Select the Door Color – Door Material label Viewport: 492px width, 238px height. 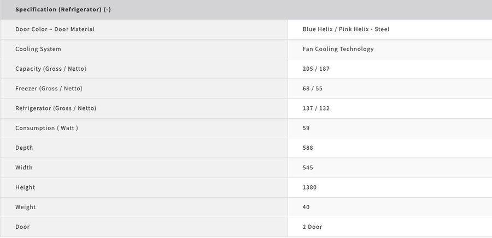pyautogui.click(x=55, y=29)
